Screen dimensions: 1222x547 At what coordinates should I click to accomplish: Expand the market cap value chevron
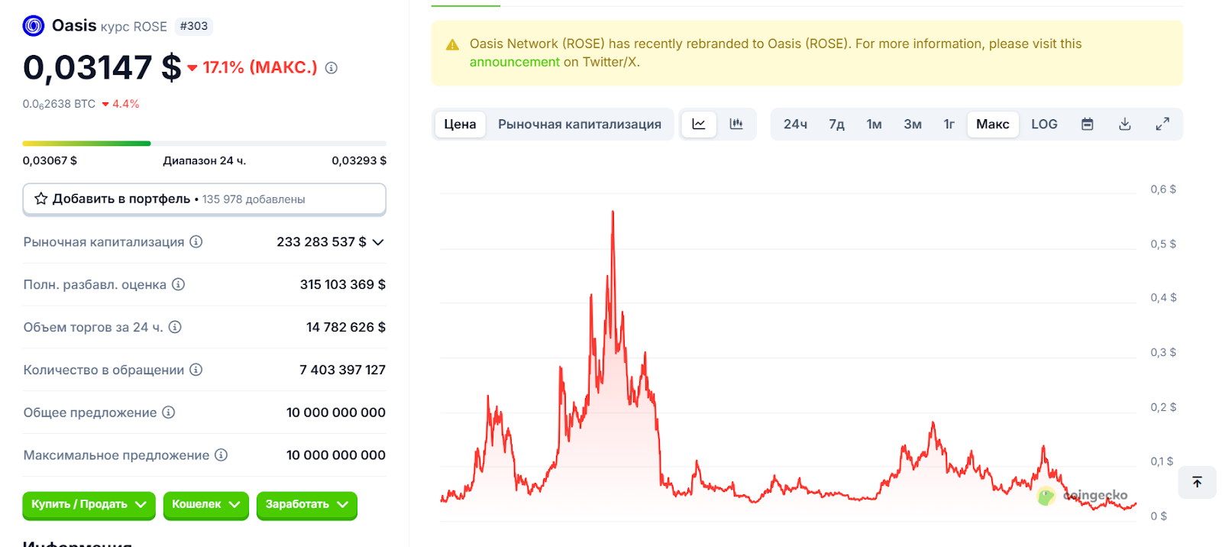(378, 242)
